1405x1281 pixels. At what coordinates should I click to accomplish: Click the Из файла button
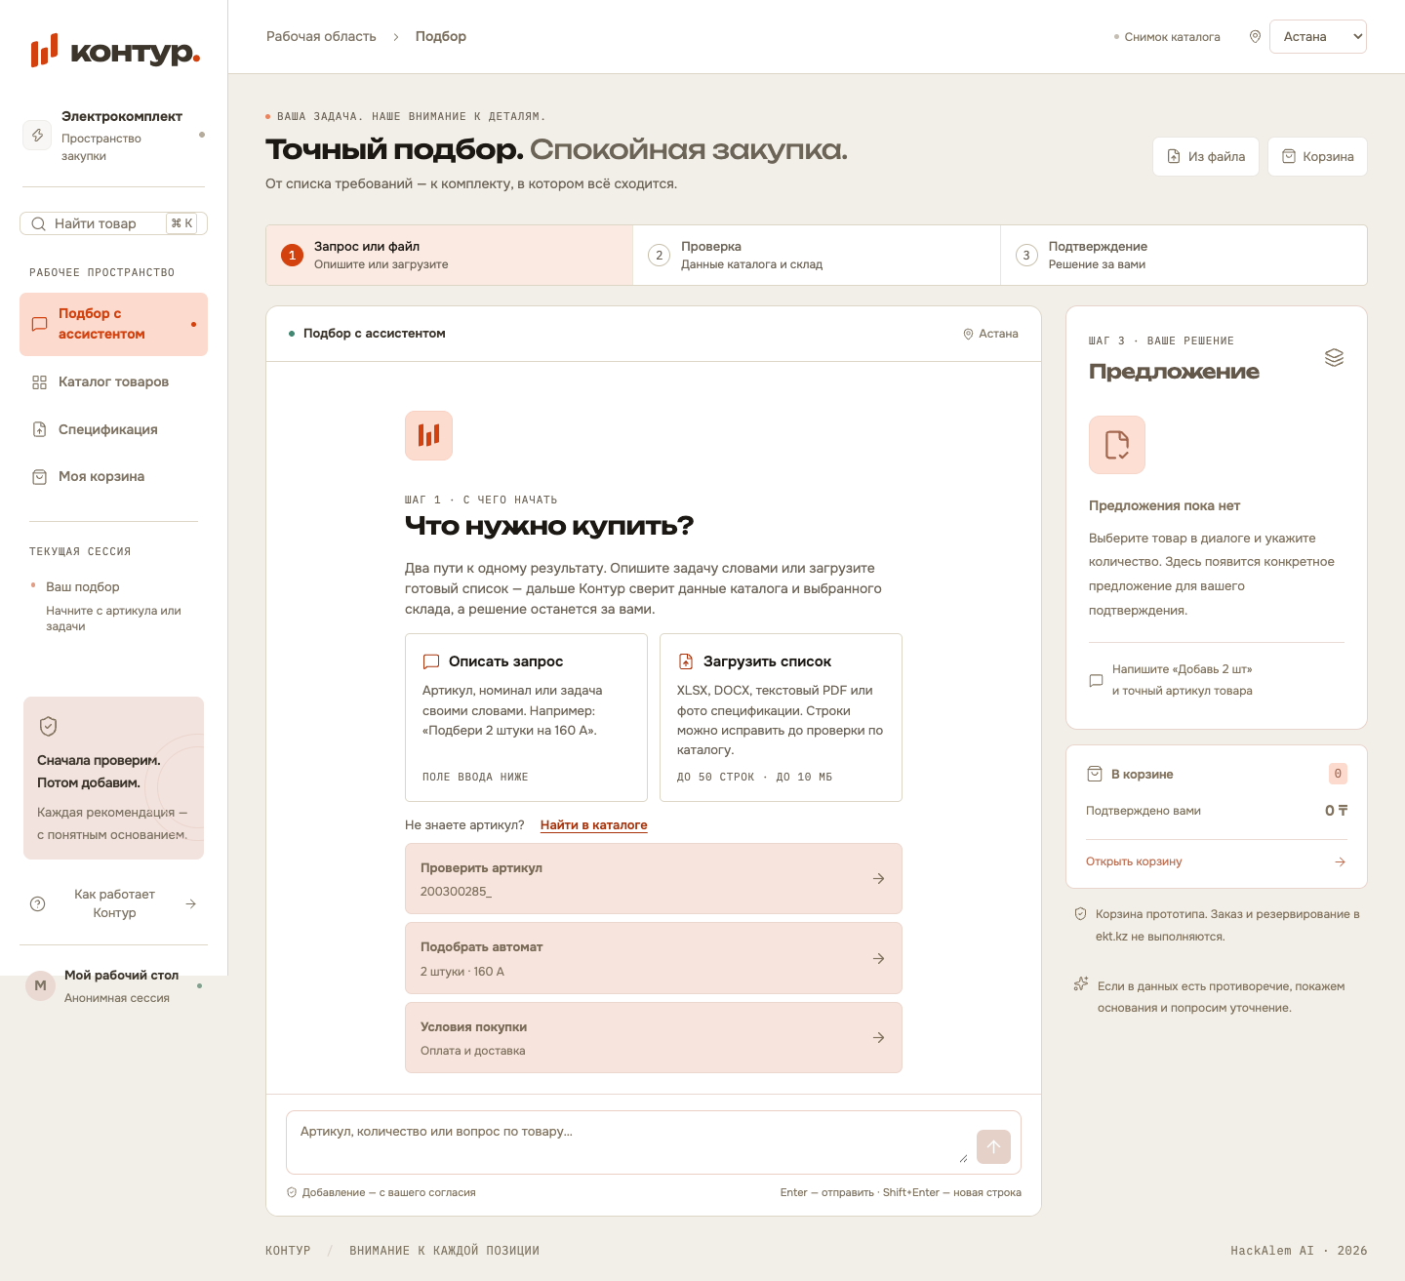[x=1206, y=156]
